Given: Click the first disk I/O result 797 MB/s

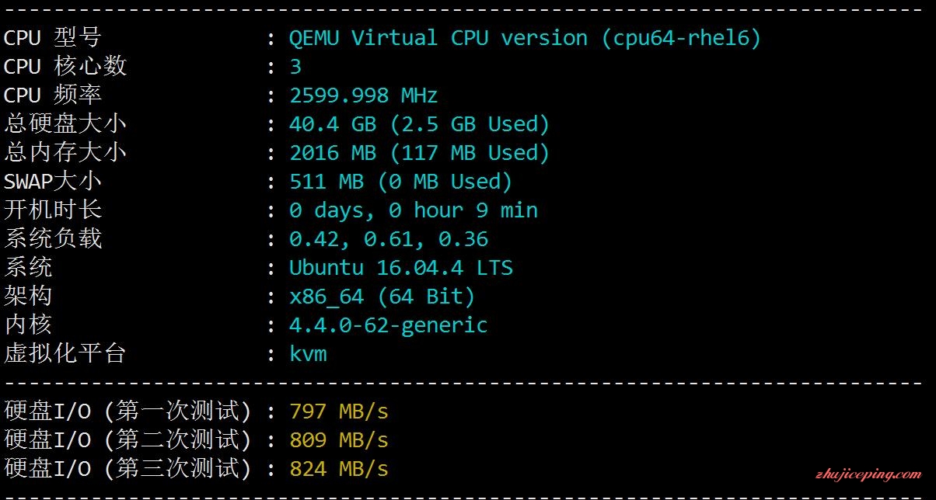Looking at the screenshot, I should point(338,411).
